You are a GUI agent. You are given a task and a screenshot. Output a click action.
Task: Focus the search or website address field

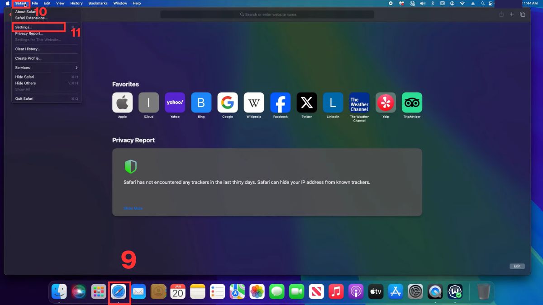pyautogui.click(x=267, y=14)
